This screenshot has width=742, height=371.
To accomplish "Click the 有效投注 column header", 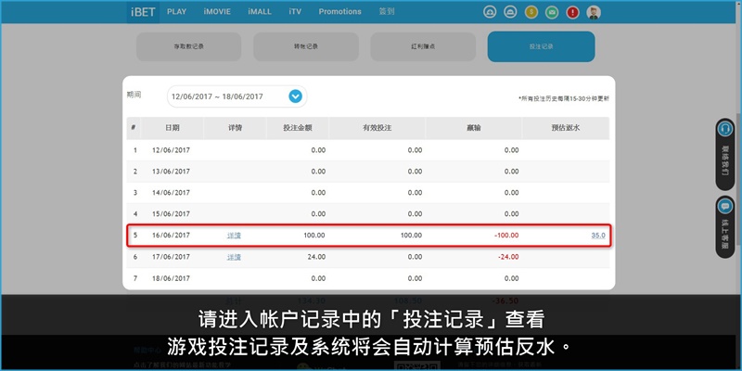I will click(377, 128).
